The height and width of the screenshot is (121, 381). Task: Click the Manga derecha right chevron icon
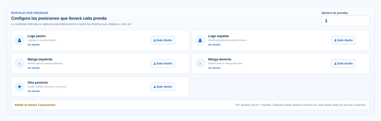pyautogui.click(x=200, y=63)
